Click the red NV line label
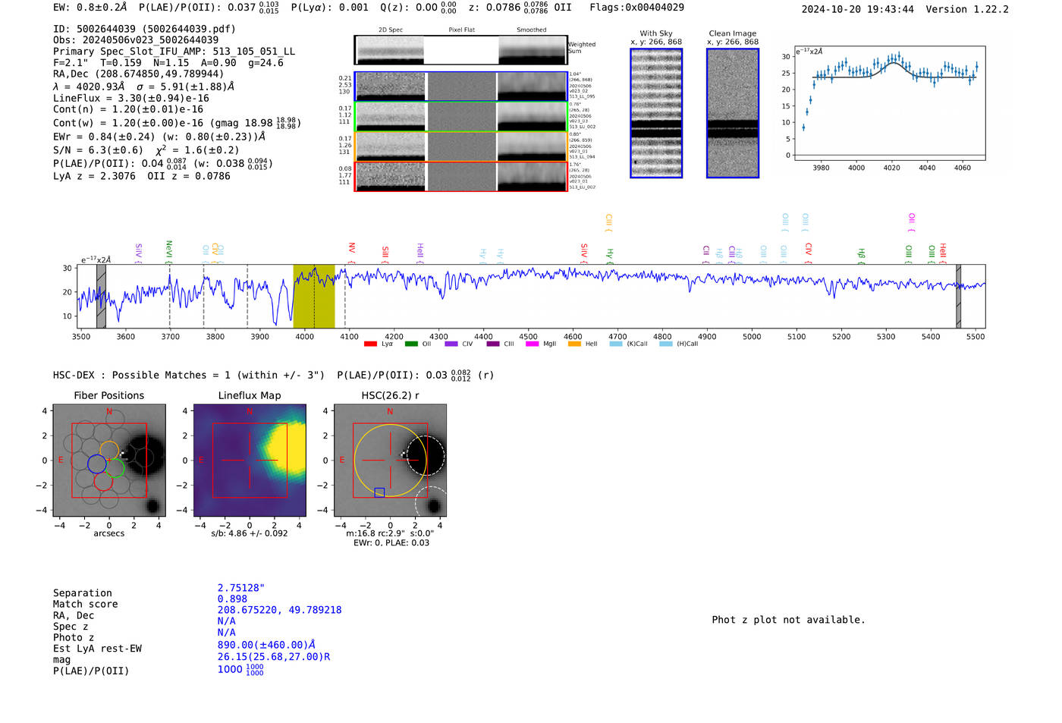Image resolution: width=1062 pixels, height=723 pixels. tap(352, 249)
